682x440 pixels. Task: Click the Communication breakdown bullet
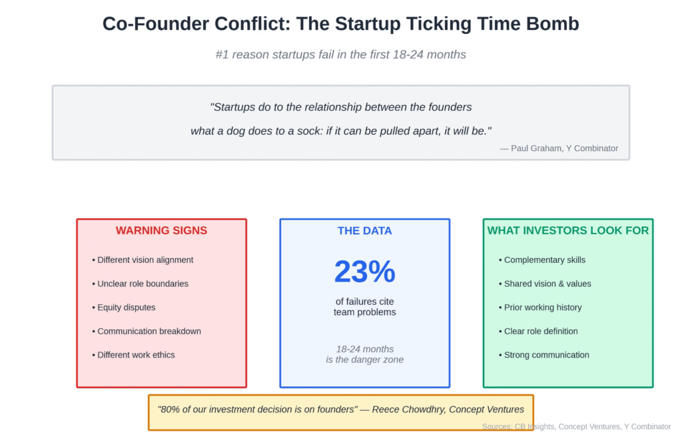pos(149,331)
